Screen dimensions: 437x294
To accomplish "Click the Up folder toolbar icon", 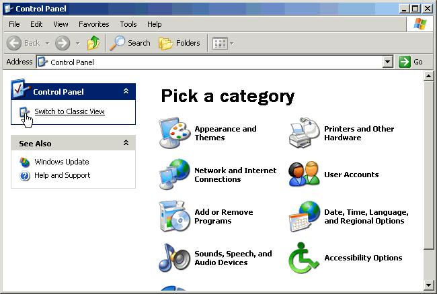I will (93, 43).
